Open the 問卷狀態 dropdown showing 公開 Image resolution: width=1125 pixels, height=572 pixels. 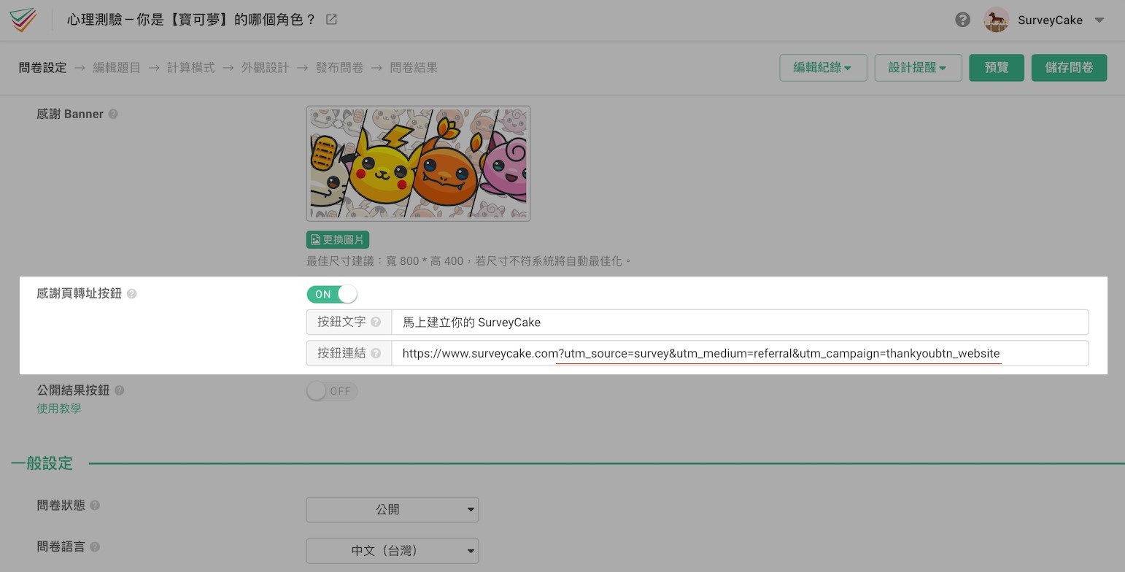tap(393, 509)
